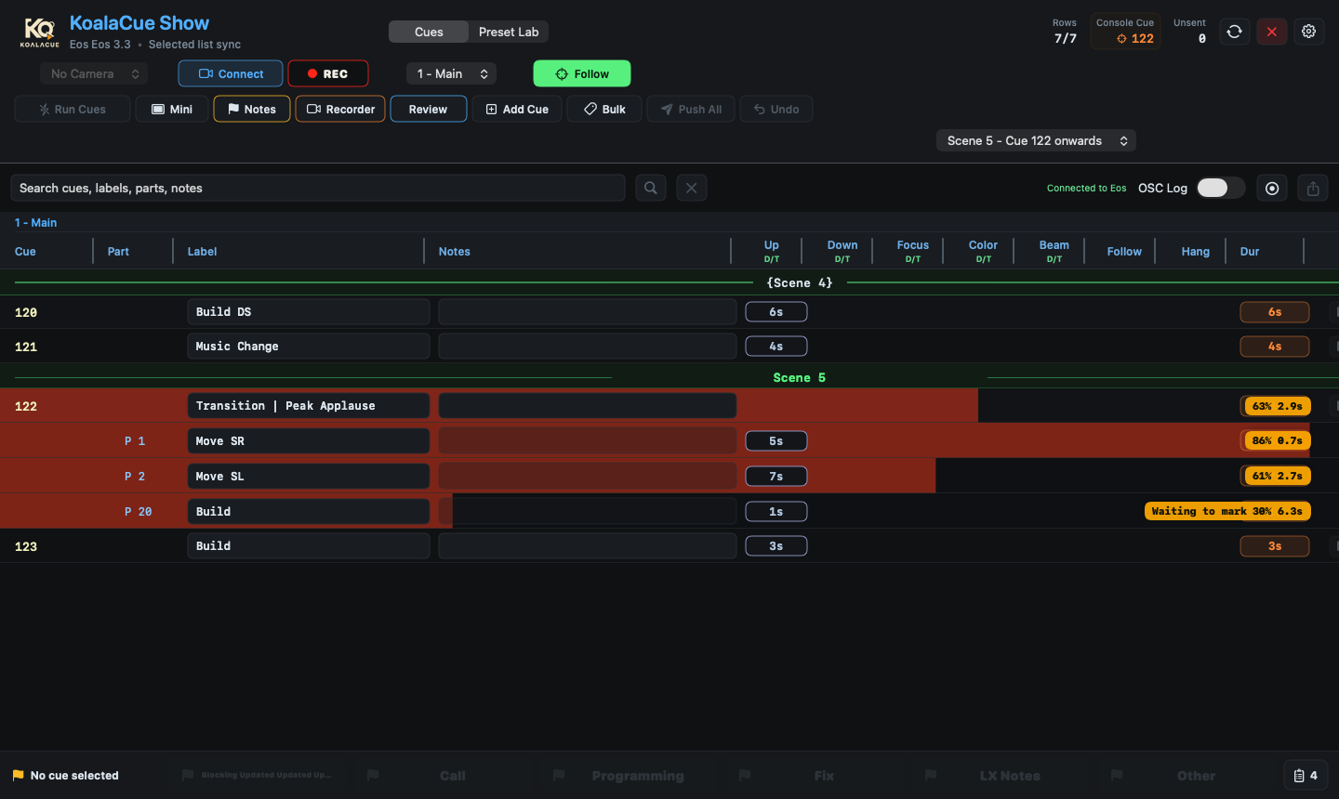Click the notes field for cue 120

pyautogui.click(x=588, y=312)
